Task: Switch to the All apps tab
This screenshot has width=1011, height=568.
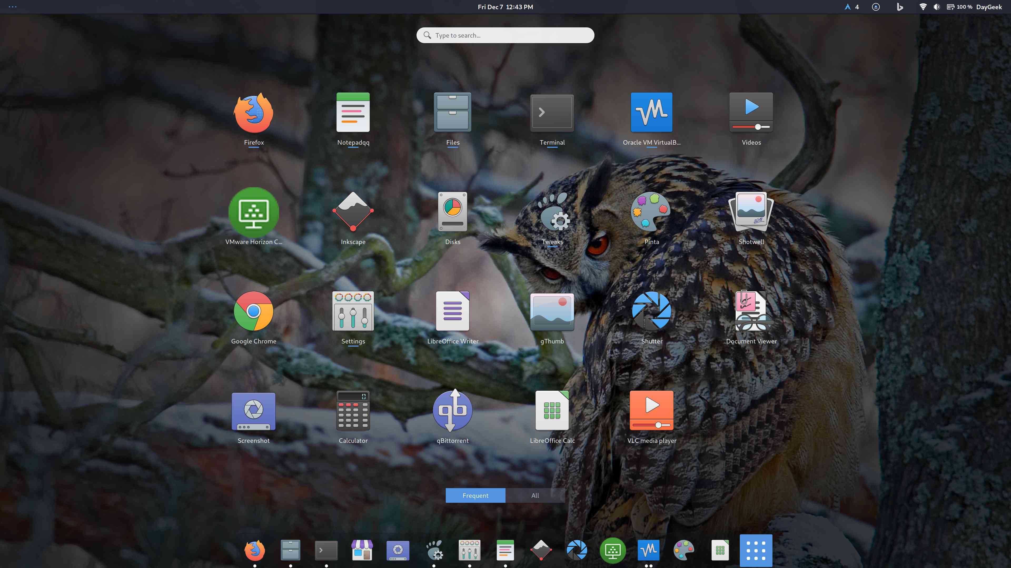Action: tap(535, 495)
